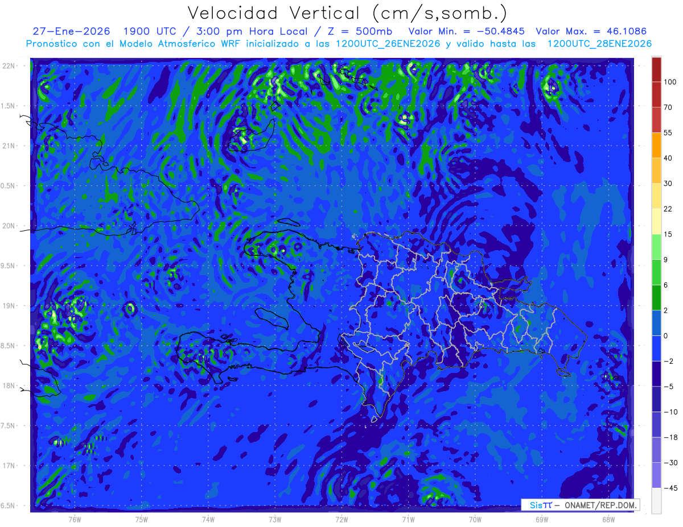
Task: Click the '75W' longitude axis label
Action: 142,519
